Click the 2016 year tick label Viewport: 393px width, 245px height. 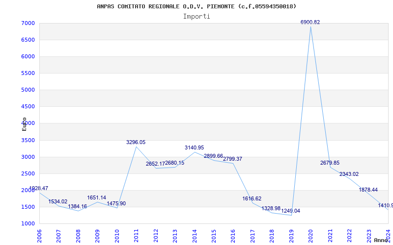233,236
